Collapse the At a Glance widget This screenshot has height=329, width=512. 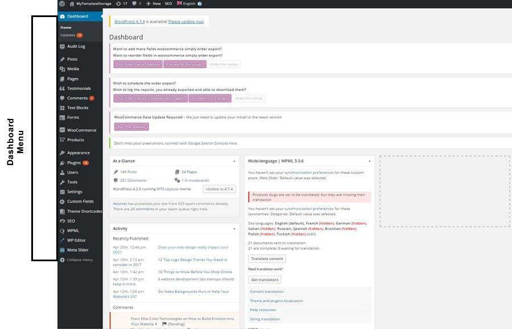[x=234, y=161]
